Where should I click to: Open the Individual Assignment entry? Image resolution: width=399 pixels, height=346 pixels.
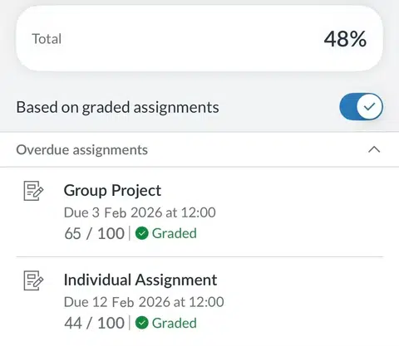pyautogui.click(x=199, y=301)
